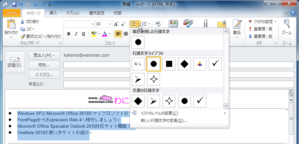
Task: Toggle Underline formatting
Action: tap(83, 34)
